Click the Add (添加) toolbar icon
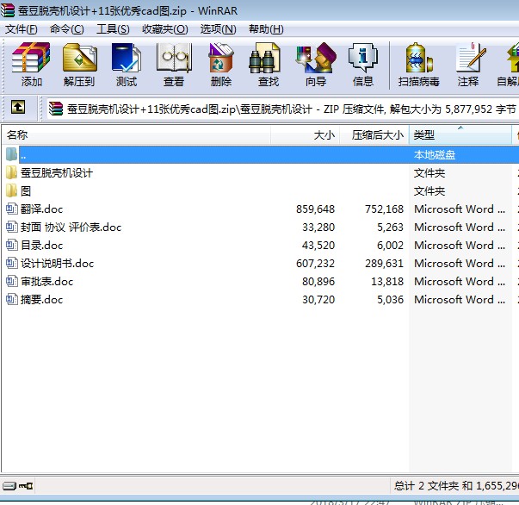519x505 pixels. pos(31,58)
